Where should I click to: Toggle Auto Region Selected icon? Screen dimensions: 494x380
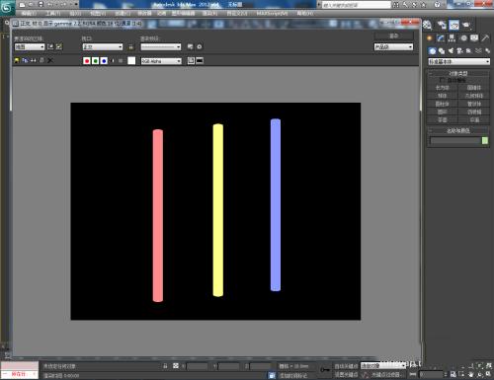(59, 46)
